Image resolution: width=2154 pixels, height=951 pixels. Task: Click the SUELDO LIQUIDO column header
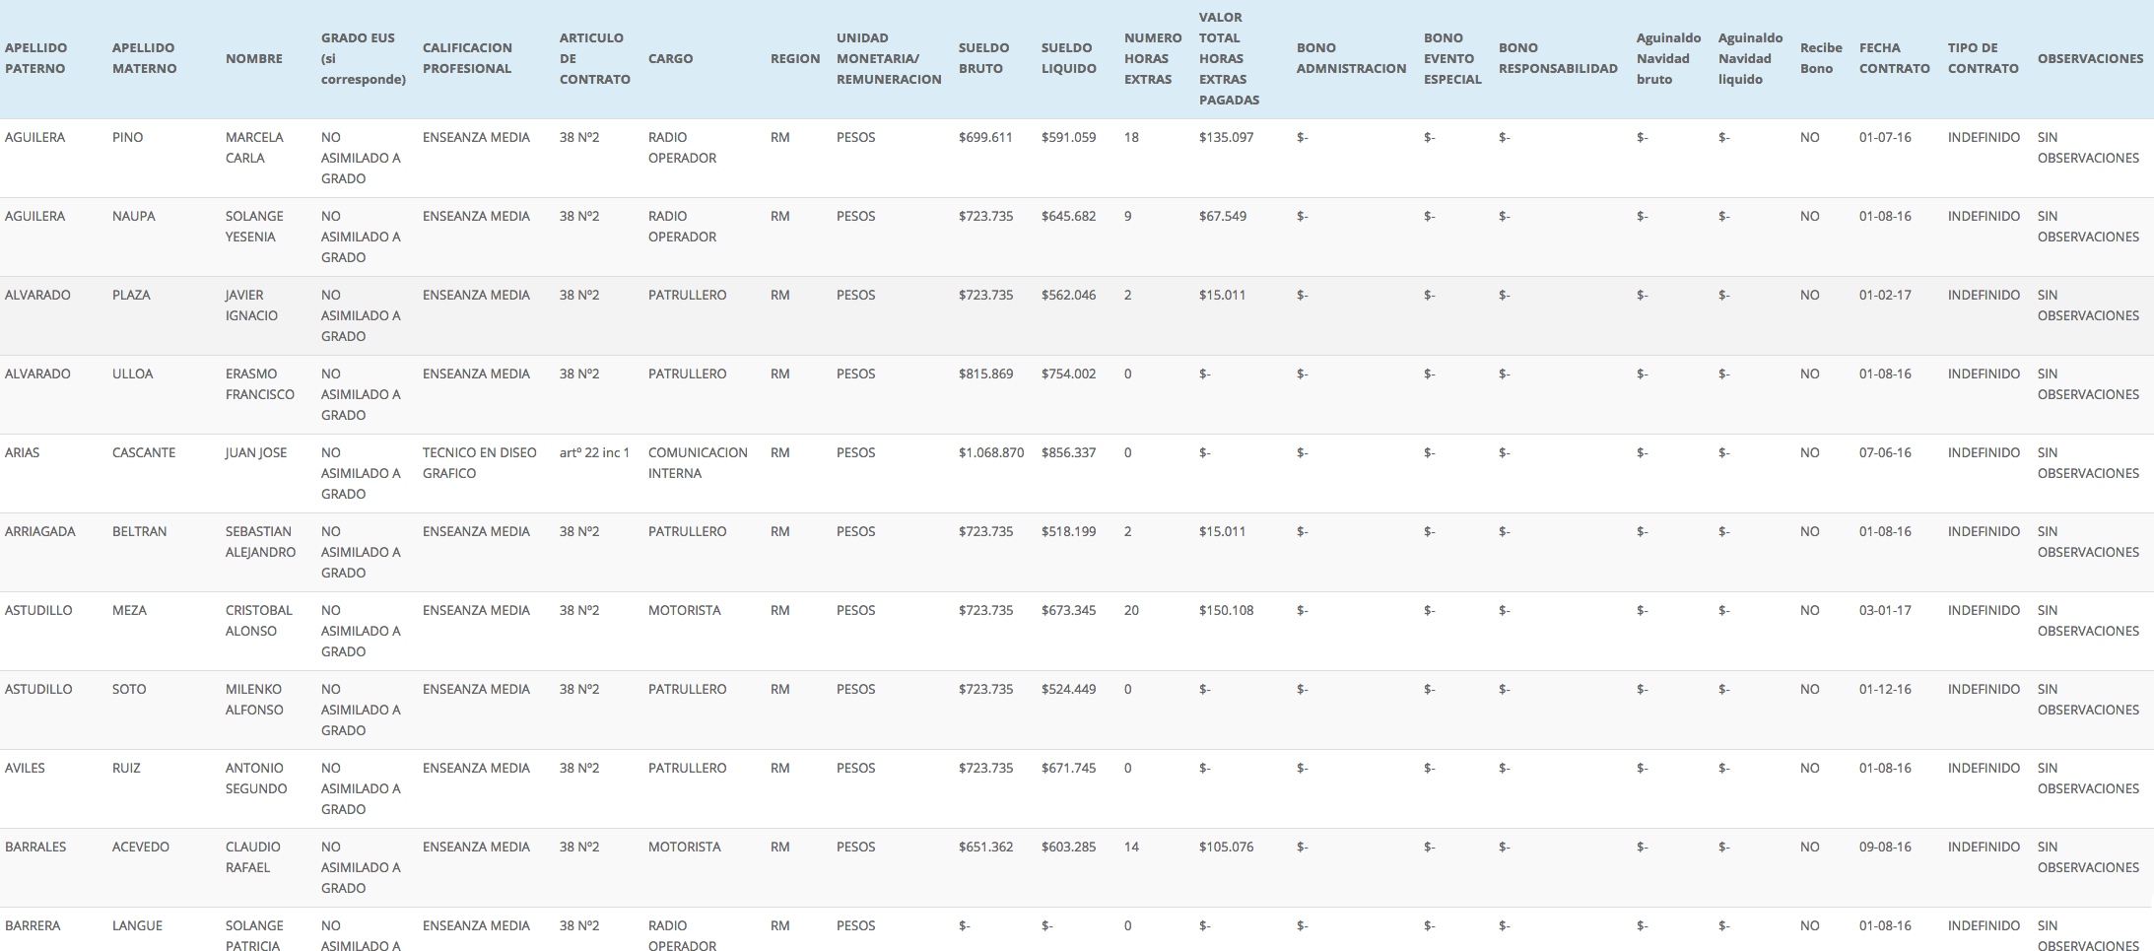(1069, 58)
